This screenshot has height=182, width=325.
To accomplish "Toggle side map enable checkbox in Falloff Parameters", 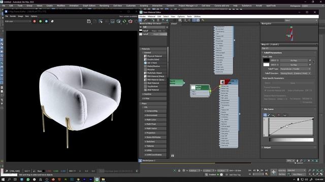I will tap(310, 65).
